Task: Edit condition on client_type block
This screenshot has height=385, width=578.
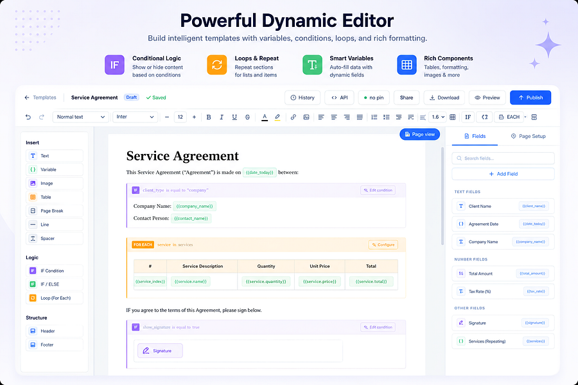Action: click(x=378, y=191)
